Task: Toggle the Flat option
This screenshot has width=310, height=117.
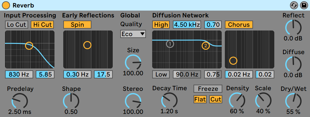Action: (200, 99)
